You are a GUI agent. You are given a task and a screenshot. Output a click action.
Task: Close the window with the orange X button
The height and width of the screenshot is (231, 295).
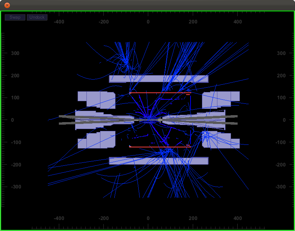click(7, 5)
